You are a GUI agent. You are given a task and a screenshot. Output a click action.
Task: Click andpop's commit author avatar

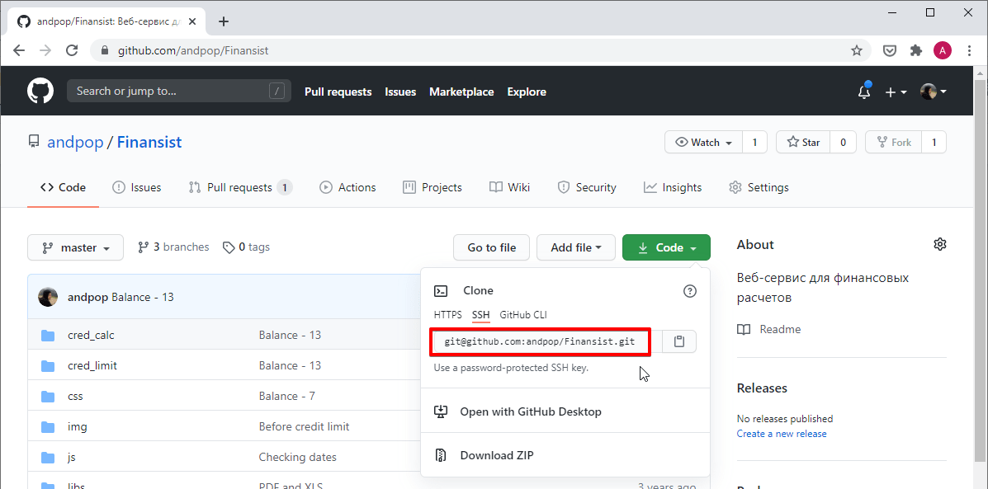point(48,297)
